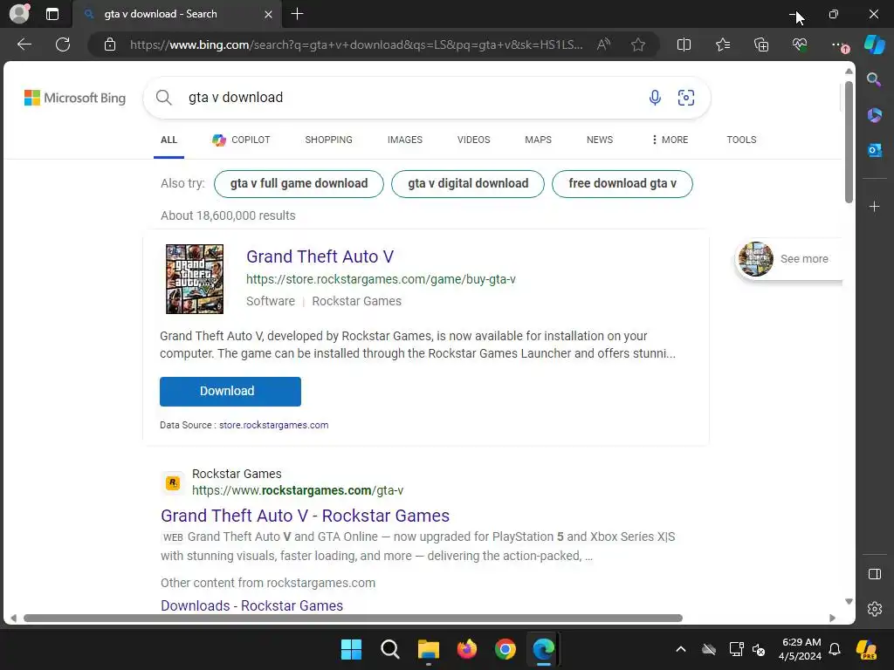Open Copilot in Edge toolbar
This screenshot has width=894, height=670.
(x=875, y=44)
